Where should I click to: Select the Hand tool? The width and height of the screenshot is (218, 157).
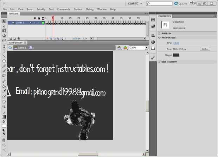[4, 102]
